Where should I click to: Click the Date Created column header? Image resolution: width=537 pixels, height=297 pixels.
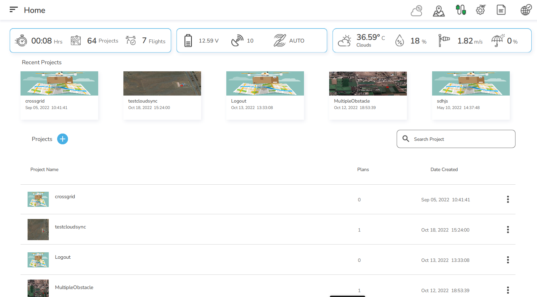click(x=444, y=170)
